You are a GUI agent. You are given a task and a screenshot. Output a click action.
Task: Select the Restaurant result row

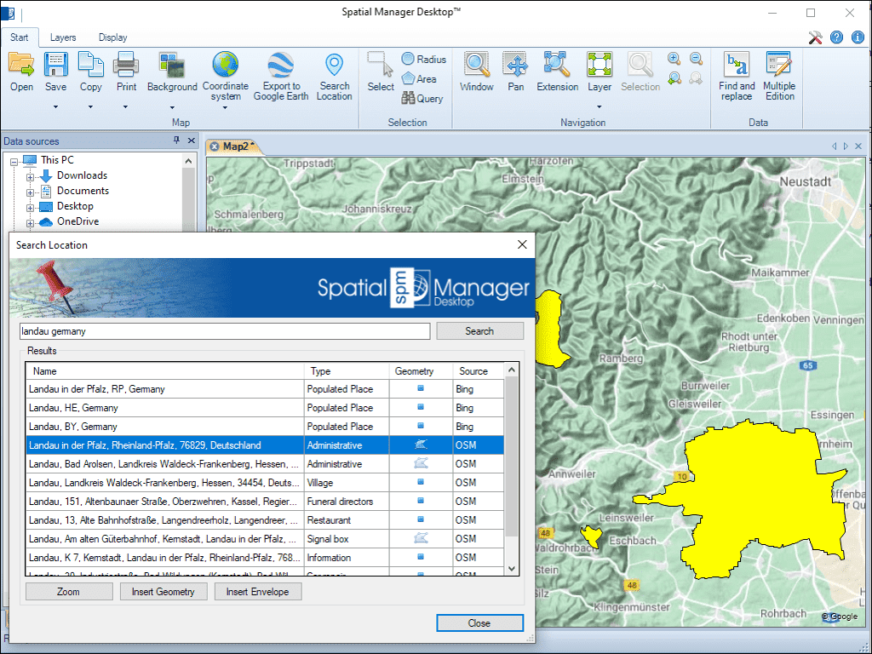pyautogui.click(x=265, y=520)
